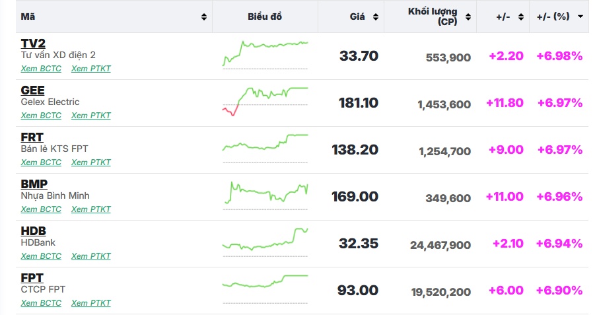599x315 pixels.
Task: Click the HDB intraday price chart
Action: 265,241
